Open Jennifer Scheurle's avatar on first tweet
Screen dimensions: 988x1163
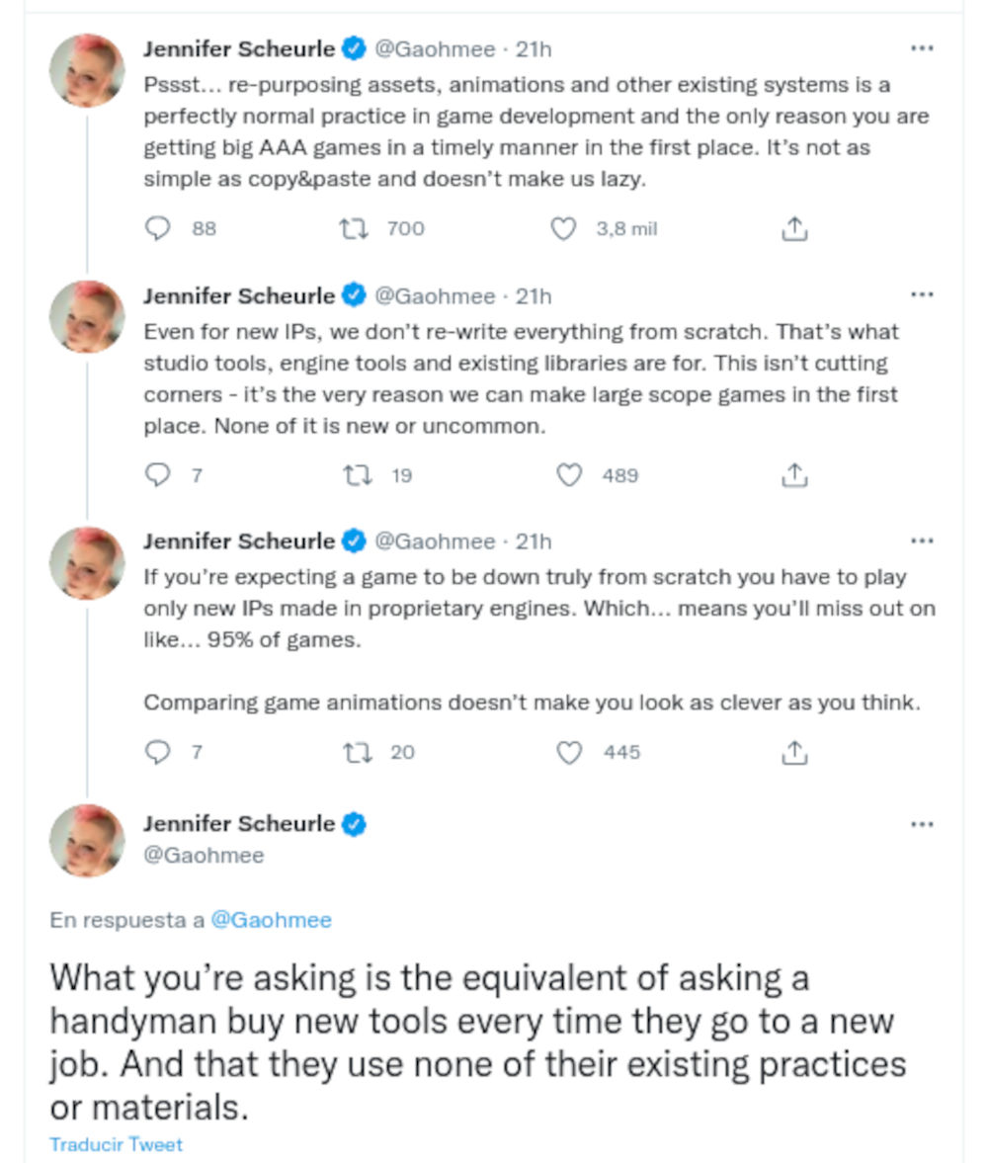tap(87, 70)
